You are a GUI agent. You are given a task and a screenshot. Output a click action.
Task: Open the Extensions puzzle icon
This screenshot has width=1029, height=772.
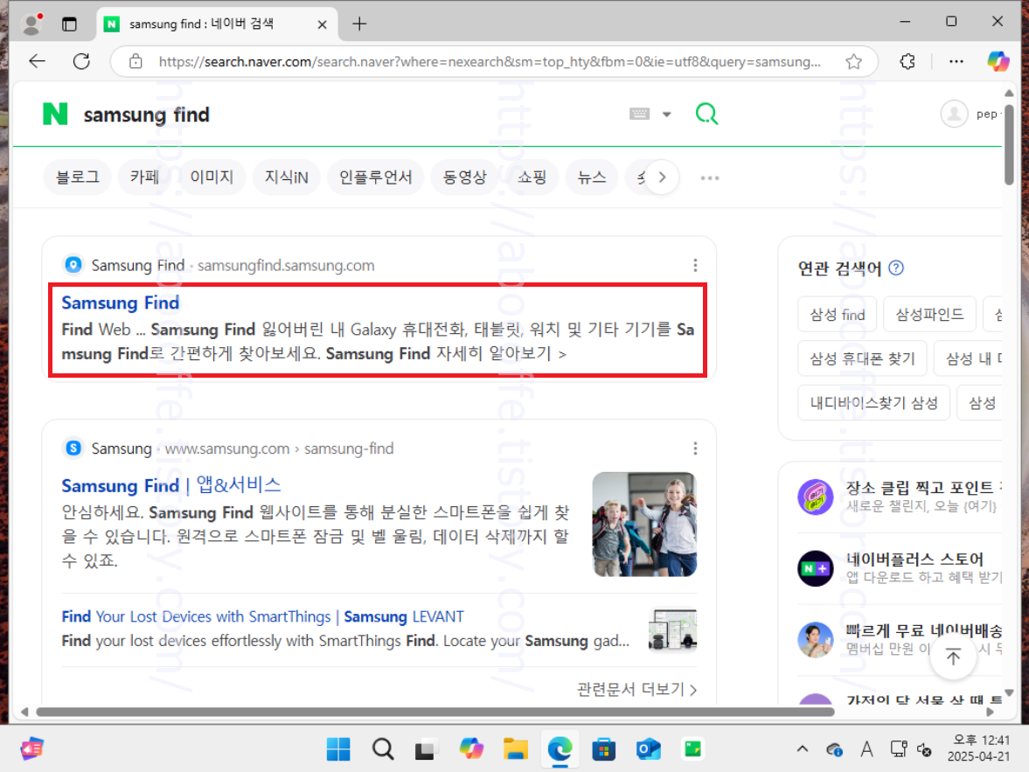(x=907, y=62)
